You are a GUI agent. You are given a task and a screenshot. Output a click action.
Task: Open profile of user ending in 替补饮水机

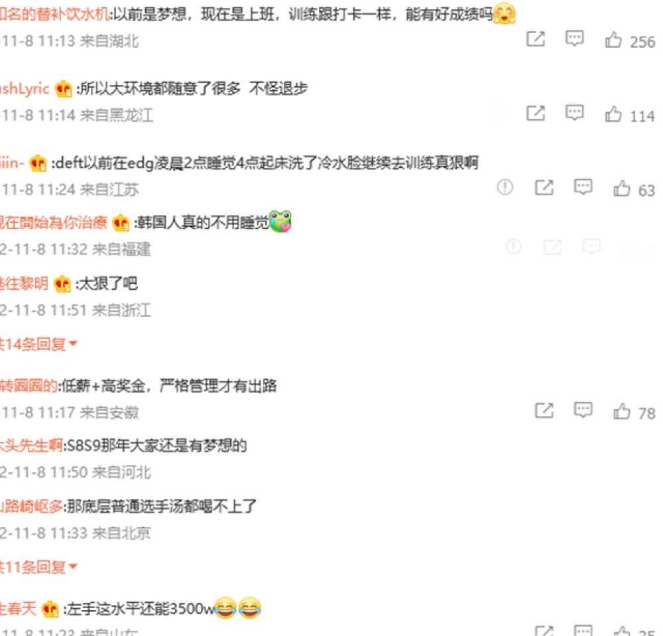point(54,15)
